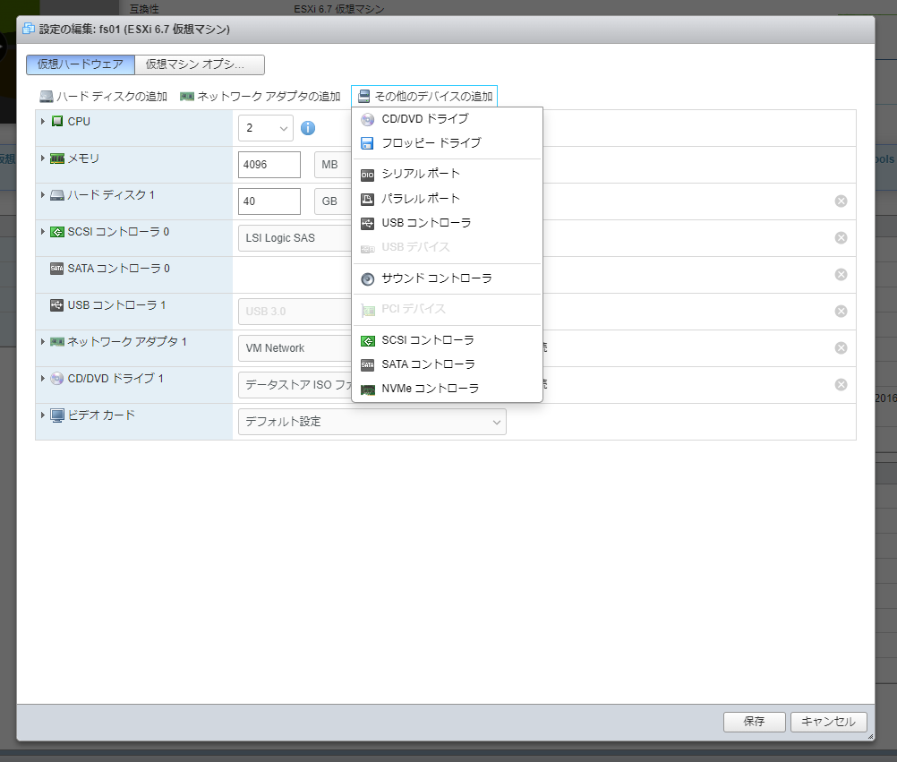
Task: Click the SCSI コントローラ 0 icon
Action: click(57, 232)
